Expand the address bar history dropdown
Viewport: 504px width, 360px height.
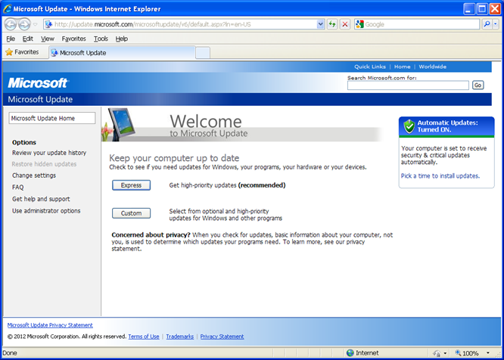[320, 24]
